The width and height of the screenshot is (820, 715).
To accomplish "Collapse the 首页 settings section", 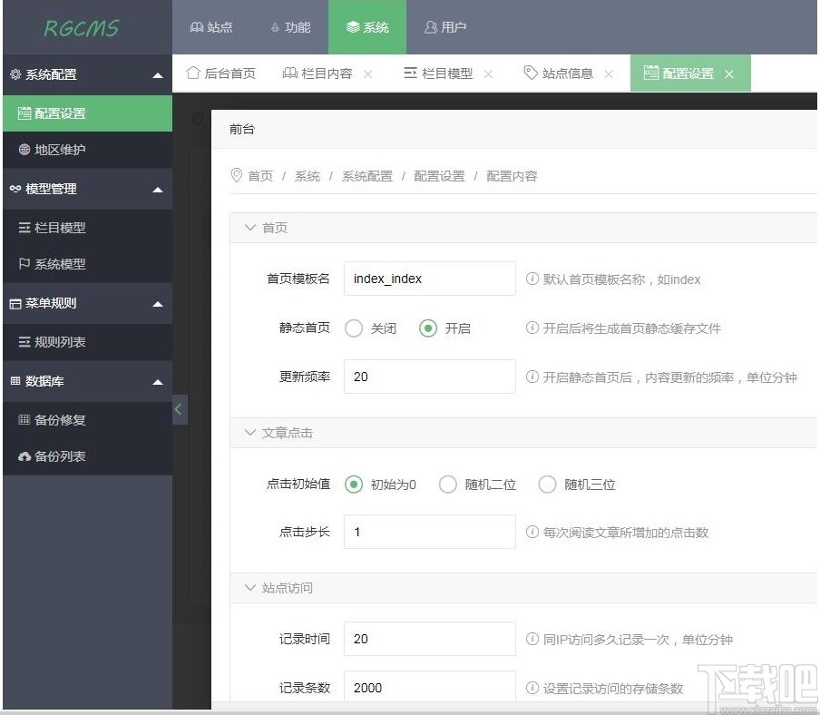I will 249,228.
